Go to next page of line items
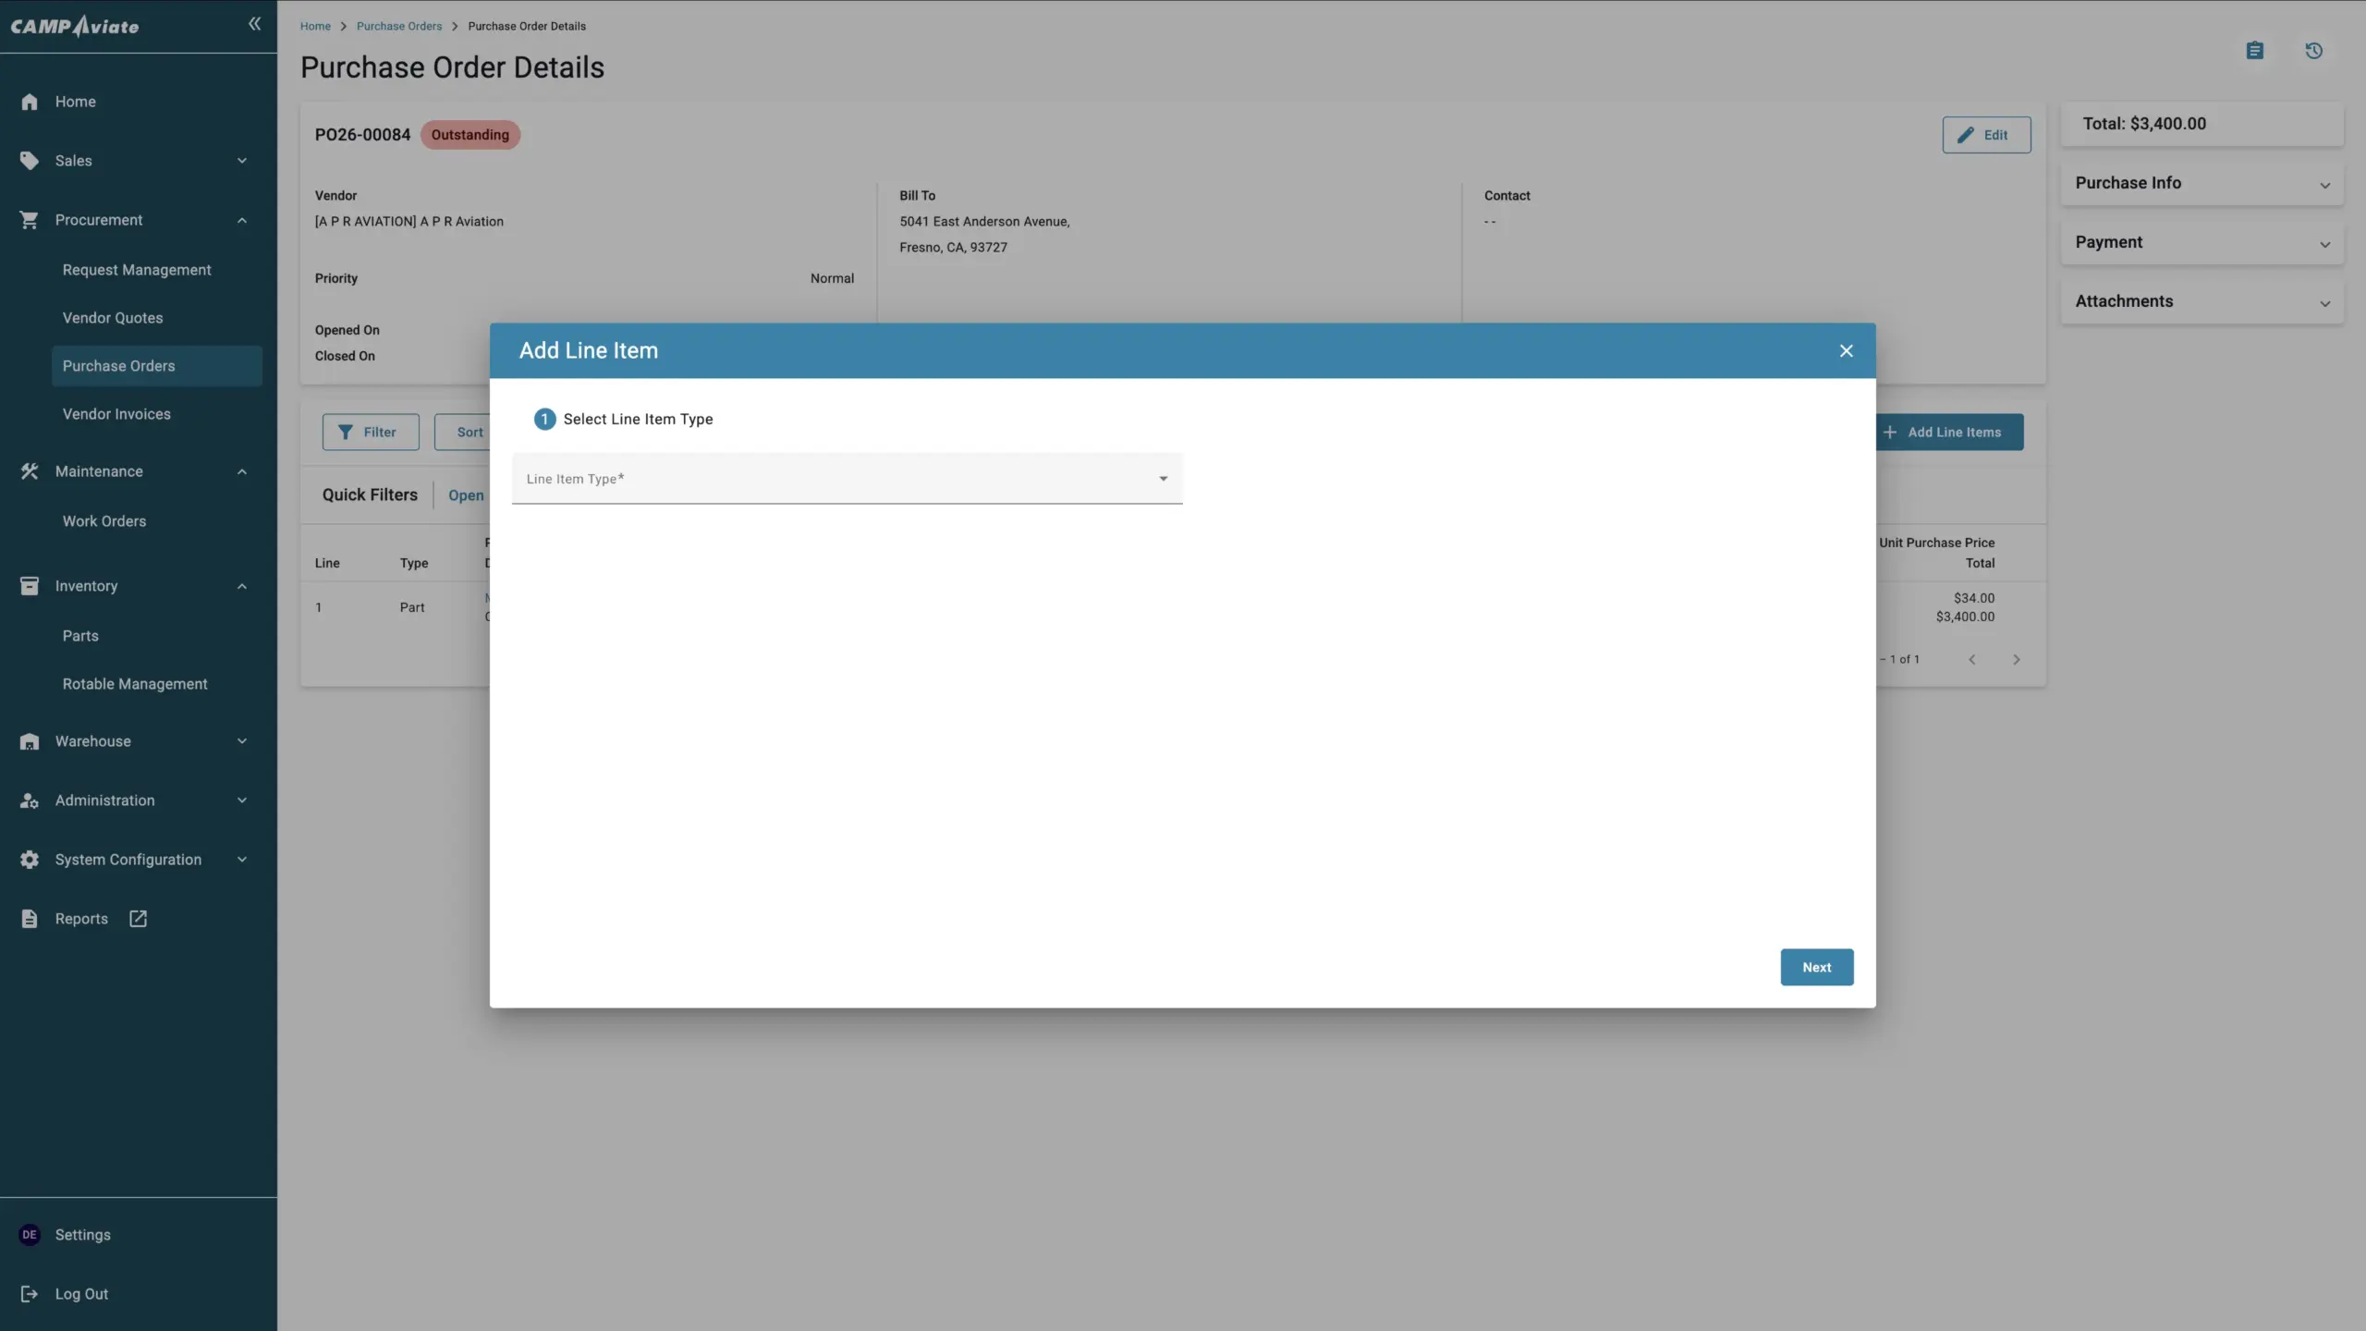The height and width of the screenshot is (1331, 2366). point(2016,659)
